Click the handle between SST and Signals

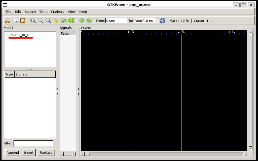58,92
